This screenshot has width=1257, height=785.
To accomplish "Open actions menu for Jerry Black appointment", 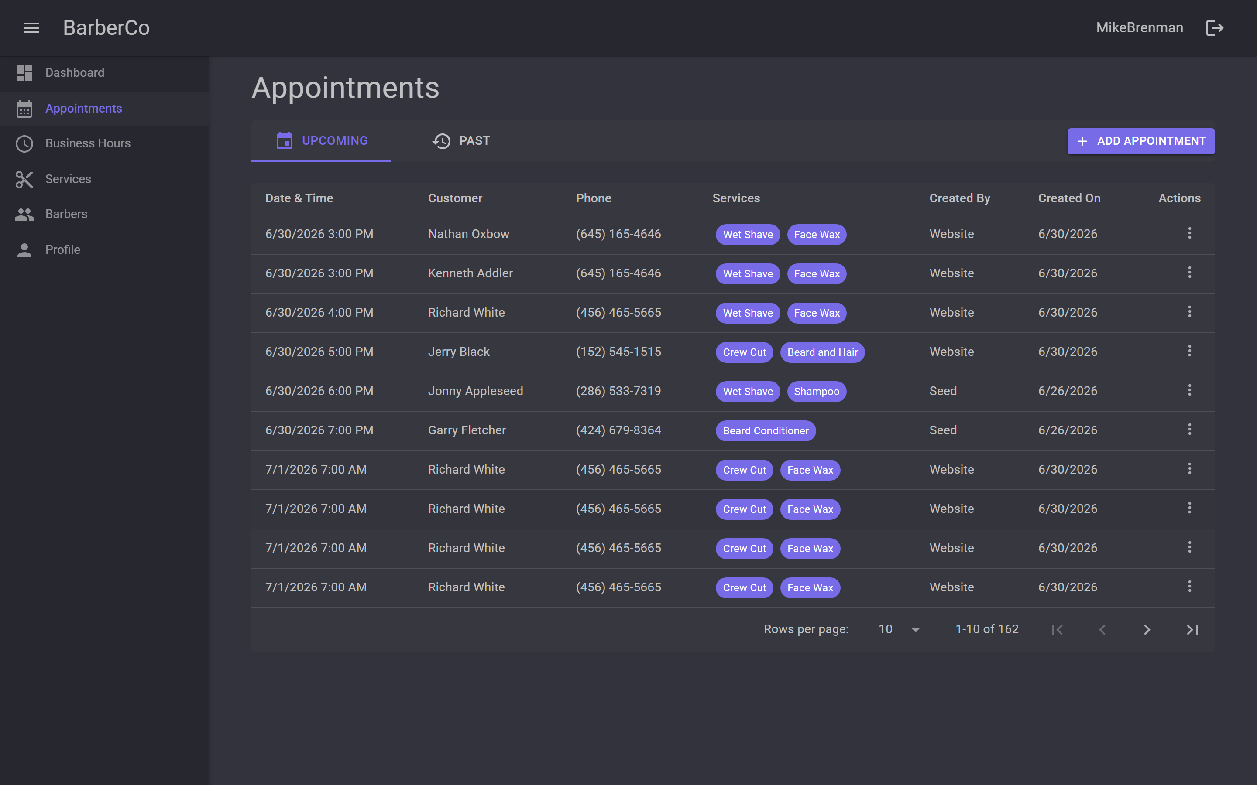I will tap(1189, 351).
